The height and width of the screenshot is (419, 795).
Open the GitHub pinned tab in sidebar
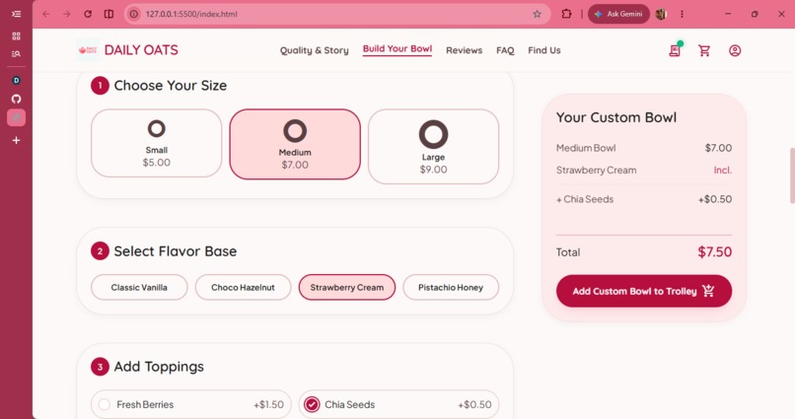pyautogui.click(x=16, y=99)
